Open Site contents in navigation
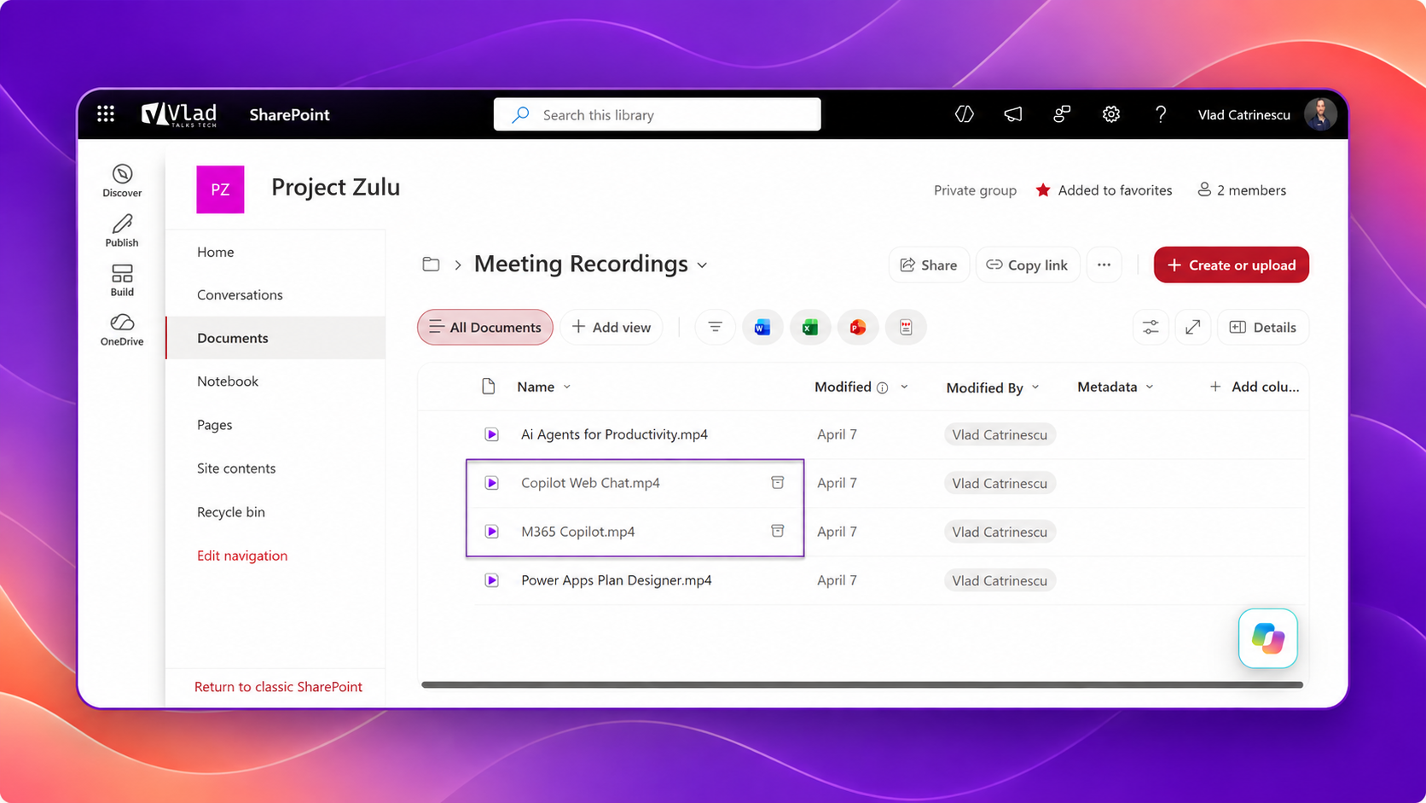The height and width of the screenshot is (803, 1426). pyautogui.click(x=236, y=468)
